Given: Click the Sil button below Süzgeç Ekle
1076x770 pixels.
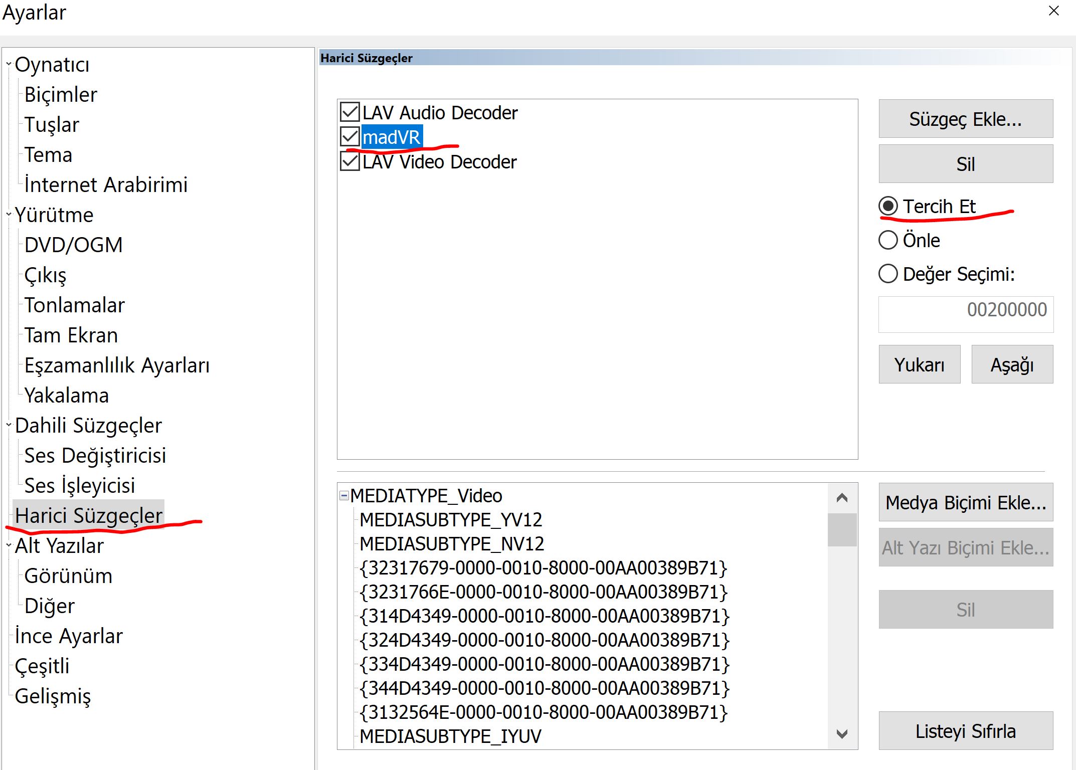Looking at the screenshot, I should (x=966, y=164).
